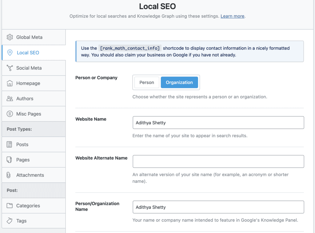Go to the Homepage settings tab

tap(34, 83)
